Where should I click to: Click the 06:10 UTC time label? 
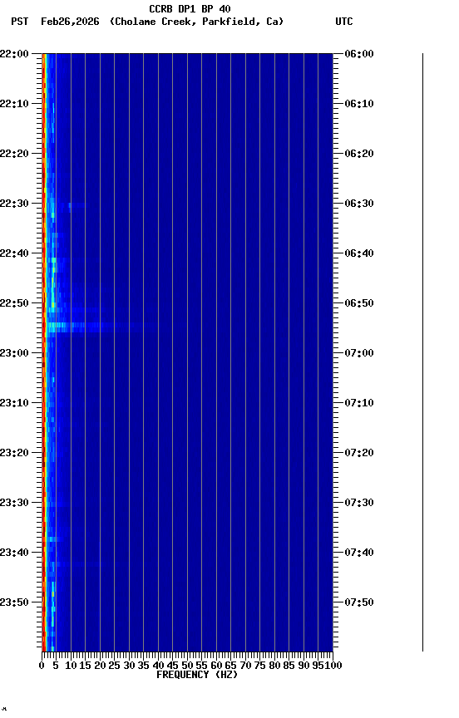click(359, 104)
